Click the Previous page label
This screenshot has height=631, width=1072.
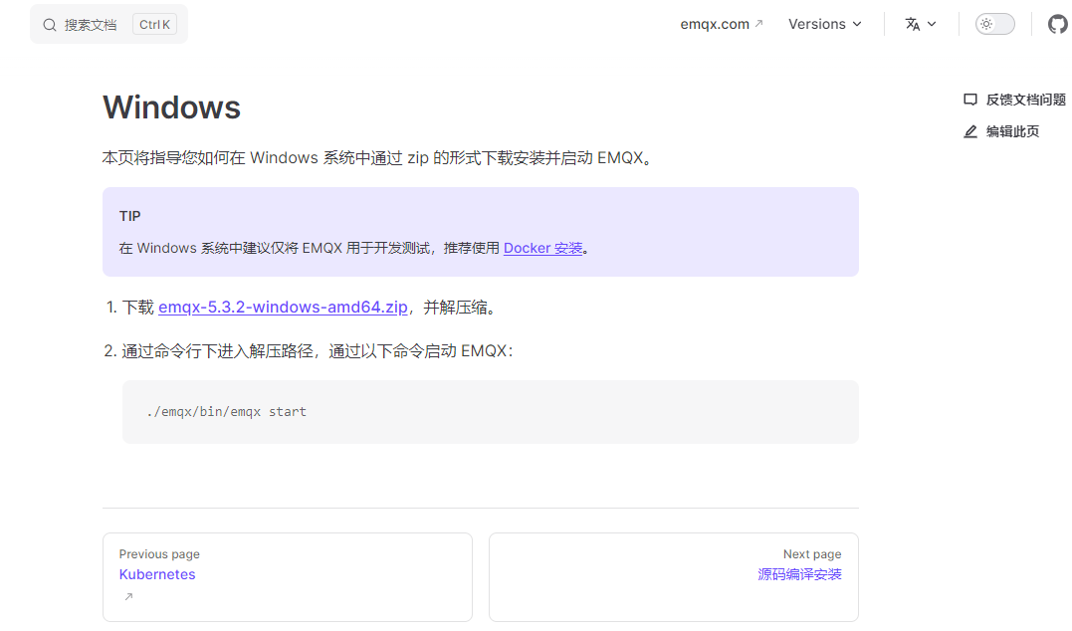pos(159,553)
